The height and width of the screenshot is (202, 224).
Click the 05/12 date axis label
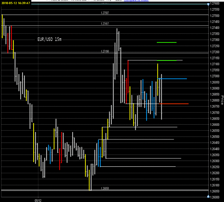pyautogui.click(x=38, y=200)
